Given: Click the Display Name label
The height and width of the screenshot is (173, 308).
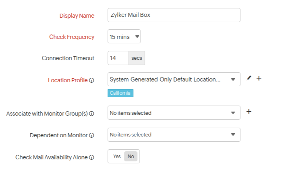Looking at the screenshot, I should (76, 16).
